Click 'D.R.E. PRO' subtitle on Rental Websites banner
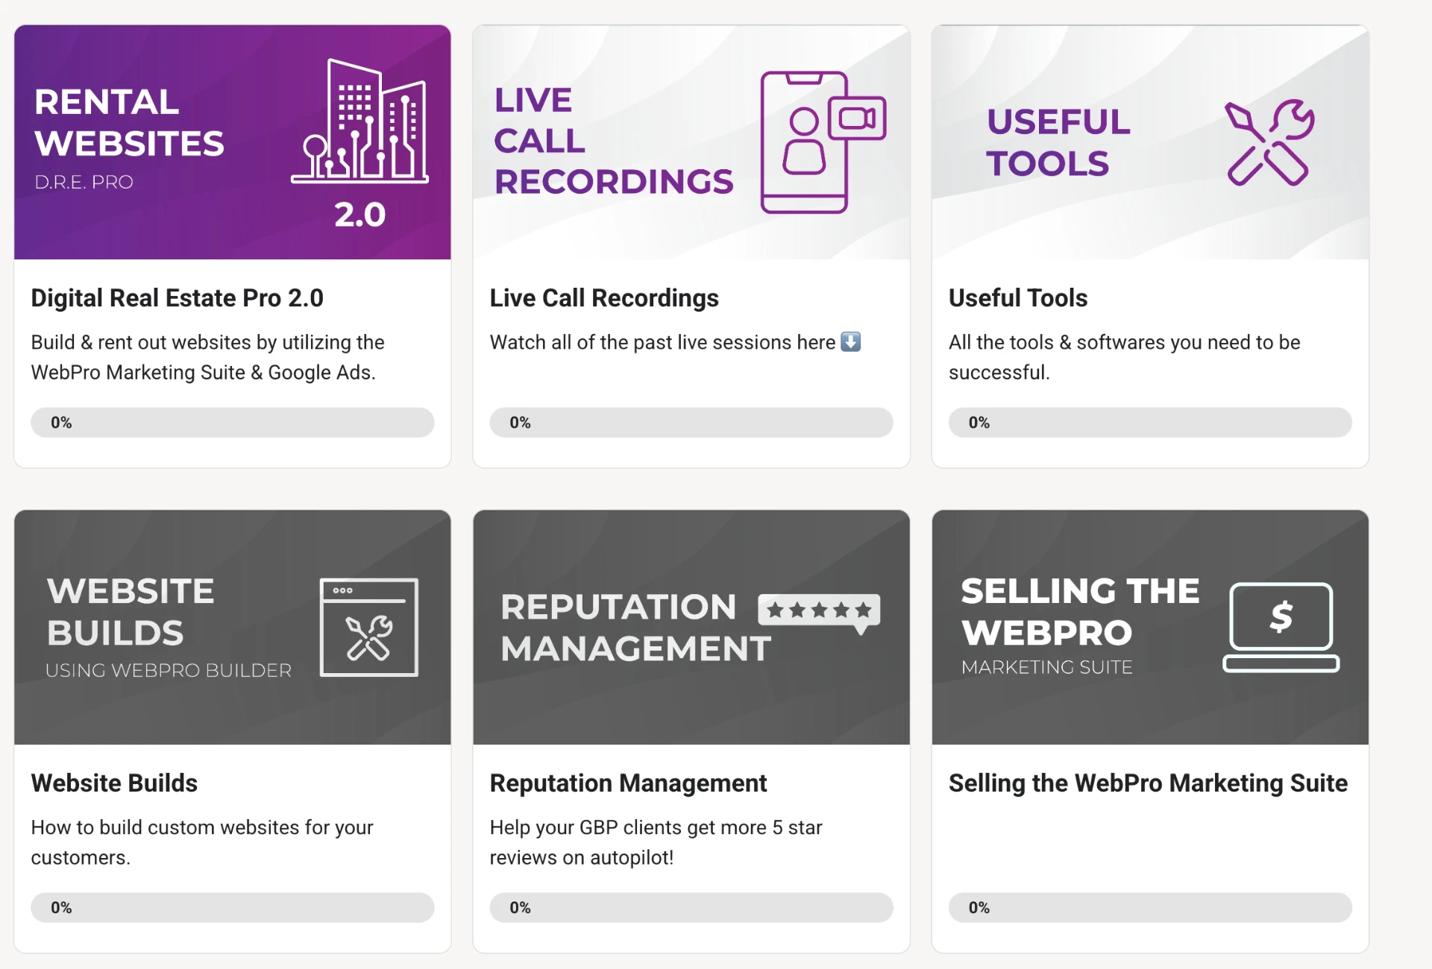 click(84, 182)
